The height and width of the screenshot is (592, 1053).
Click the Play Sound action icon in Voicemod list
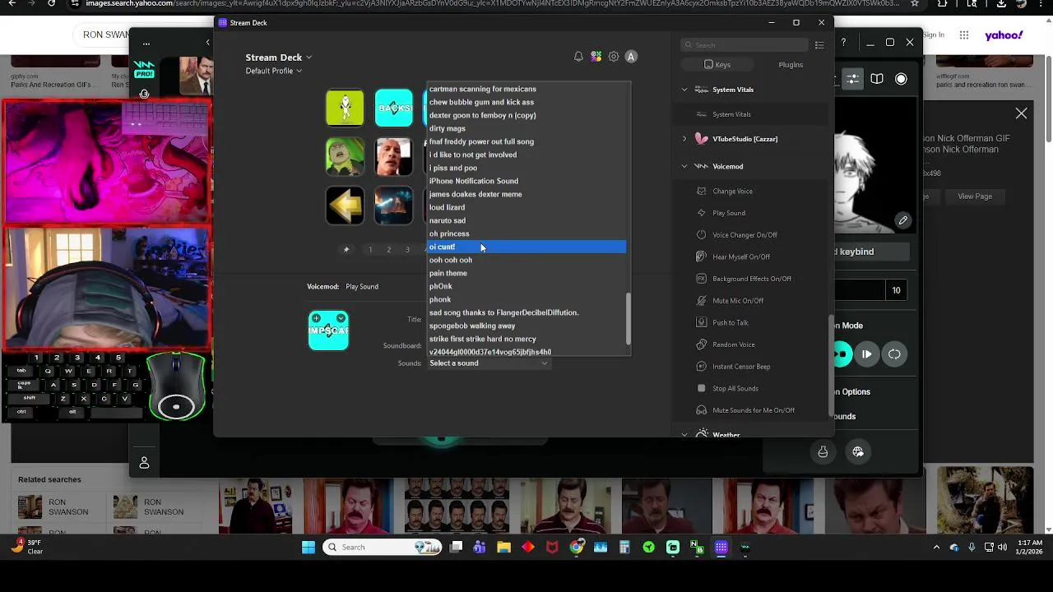point(702,213)
